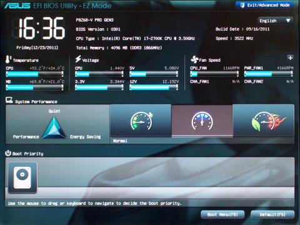Click the PWR_FAN1 speed bar
Image resolution: width=300 pixels, height=225 pixels.
click(269, 74)
